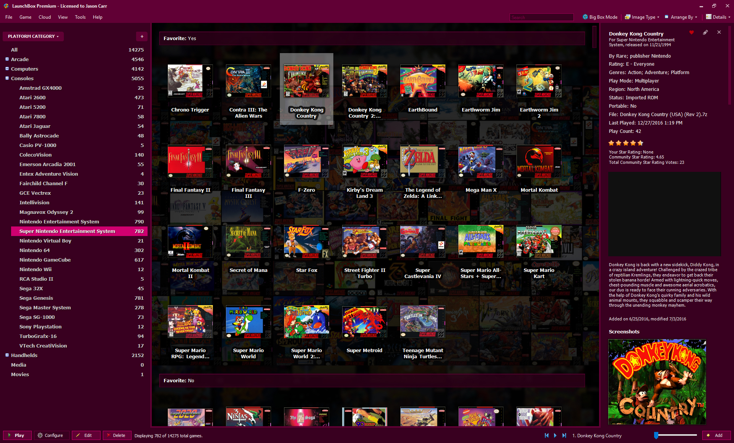The width and height of the screenshot is (734, 443).
Task: Open the Game menu
Action: click(25, 17)
